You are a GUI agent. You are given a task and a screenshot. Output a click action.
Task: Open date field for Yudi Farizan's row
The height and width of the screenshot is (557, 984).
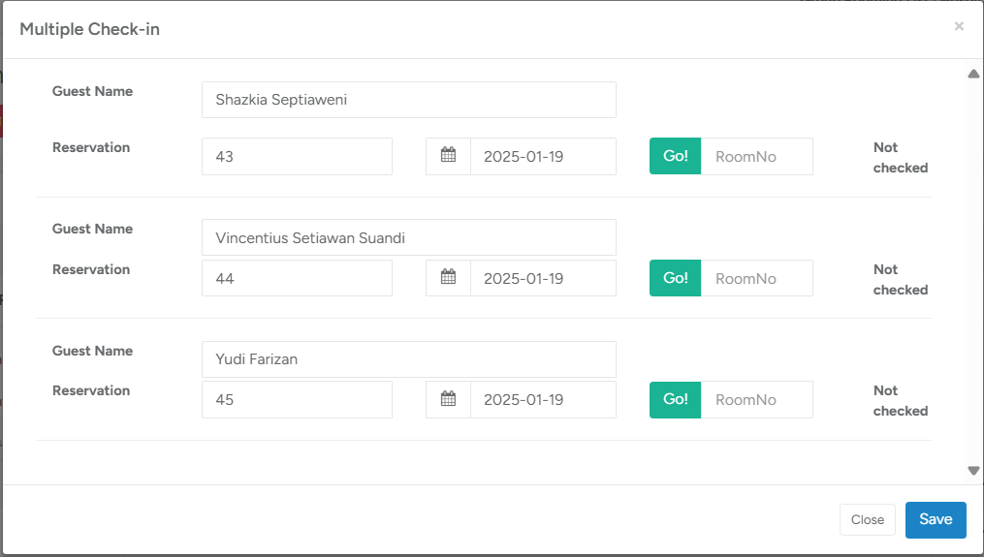pos(542,399)
